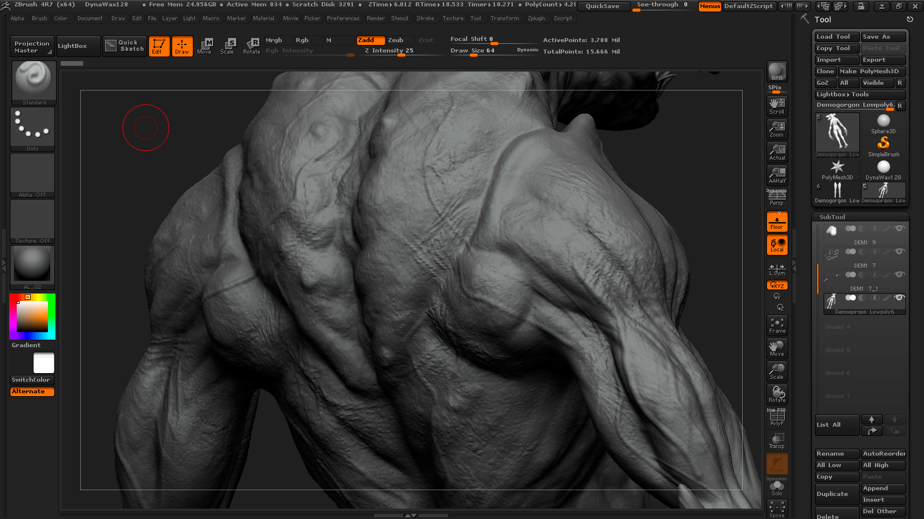Open the Transform menu

[x=504, y=18]
